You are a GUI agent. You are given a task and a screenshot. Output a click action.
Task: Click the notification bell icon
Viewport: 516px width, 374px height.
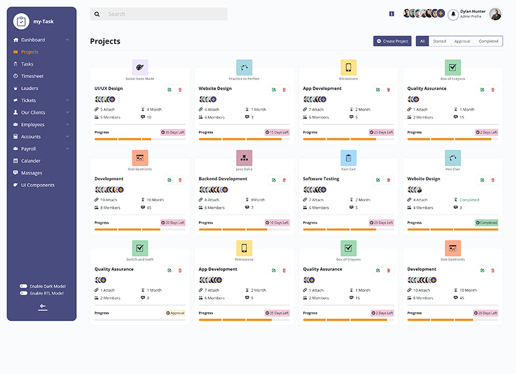(453, 14)
